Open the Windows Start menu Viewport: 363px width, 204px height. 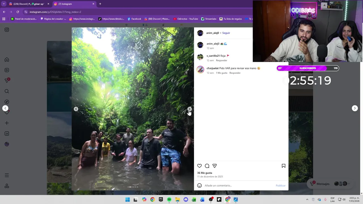[127, 199]
